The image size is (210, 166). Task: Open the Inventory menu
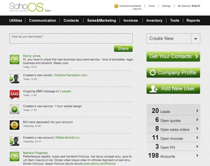coord(154,20)
